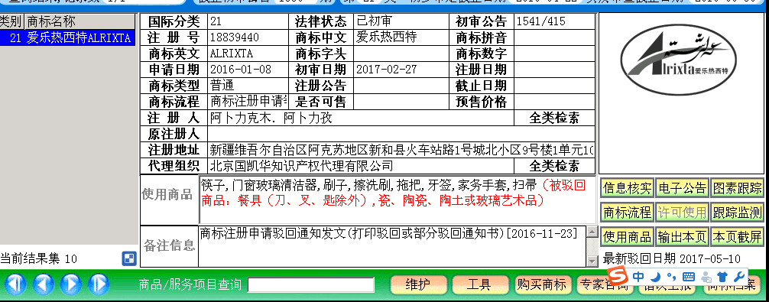Click remarks scrollbar down arrow
Screen dimensions: 769x302
point(592,261)
